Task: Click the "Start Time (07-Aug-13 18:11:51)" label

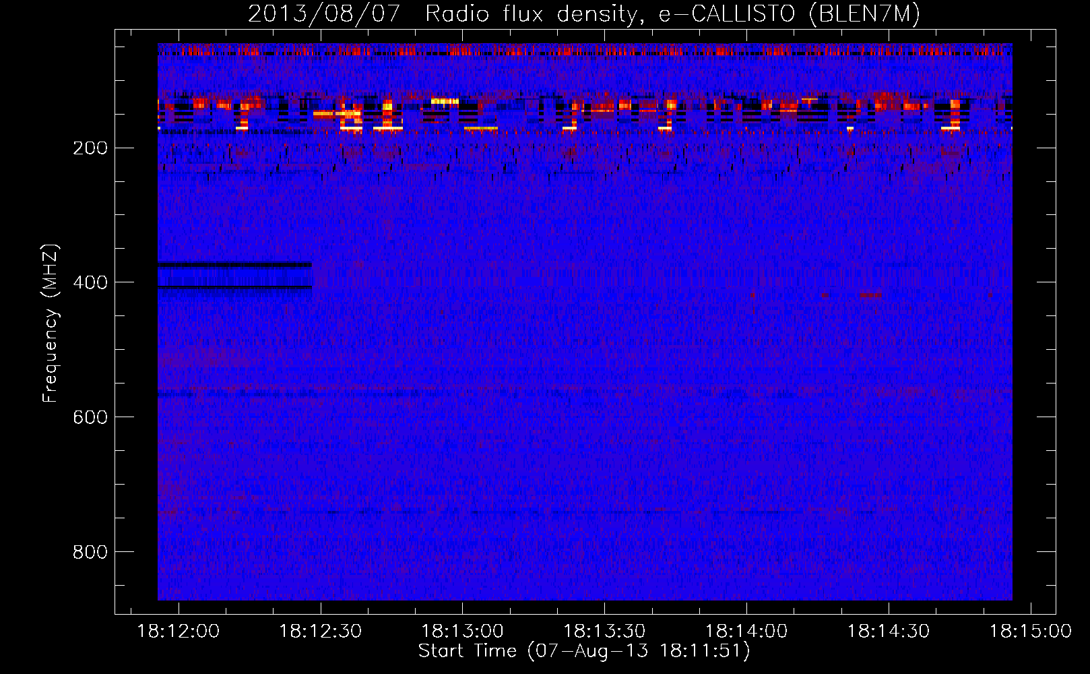Action: 584,651
